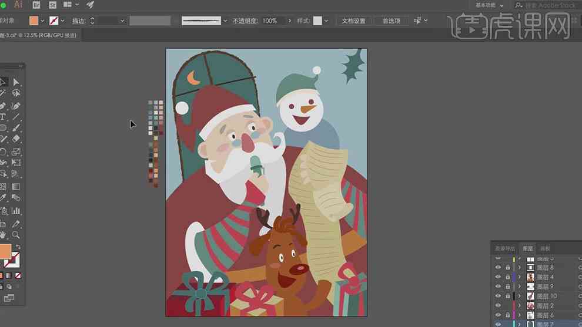Select the Line Segment tool
582x327 pixels.
tap(16, 117)
